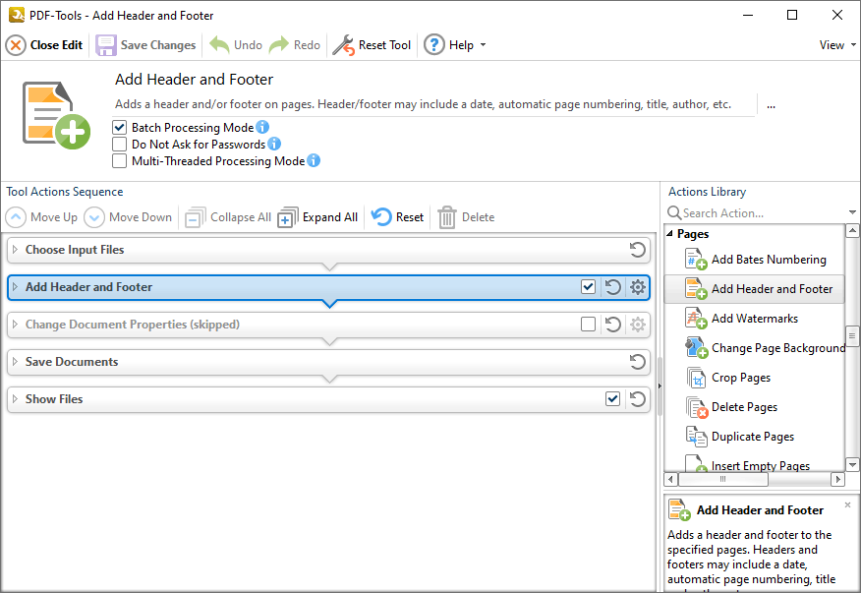Select Delete Pages action

pos(755,407)
